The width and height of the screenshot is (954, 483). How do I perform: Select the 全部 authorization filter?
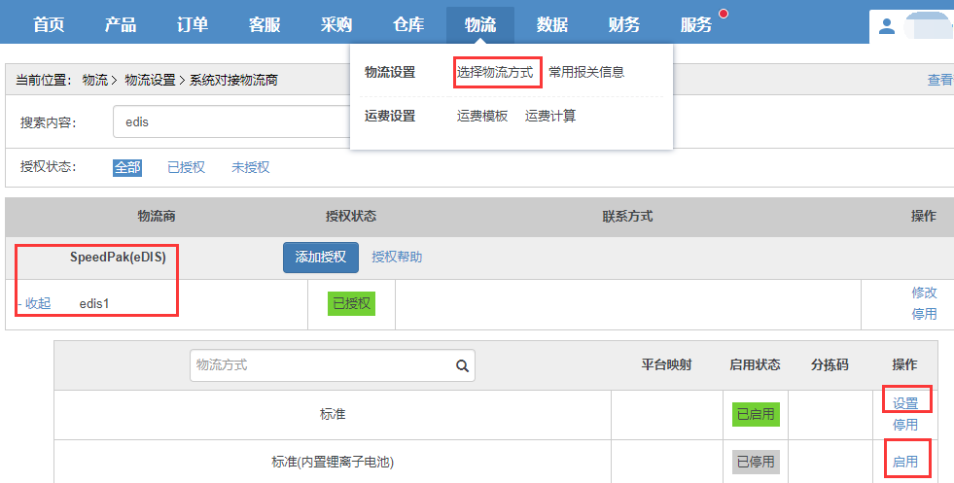tap(127, 167)
